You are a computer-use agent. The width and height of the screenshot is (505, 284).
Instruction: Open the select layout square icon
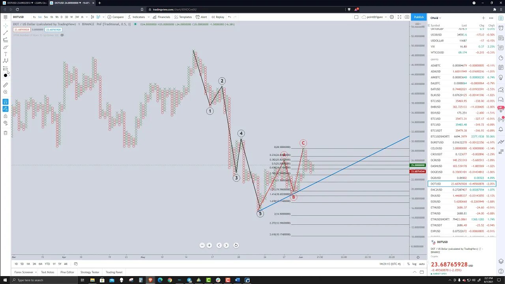356,17
